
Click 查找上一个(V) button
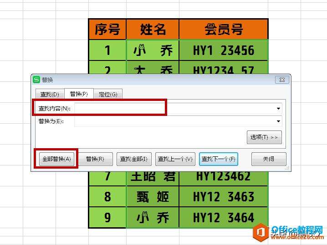pyautogui.click(x=175, y=159)
